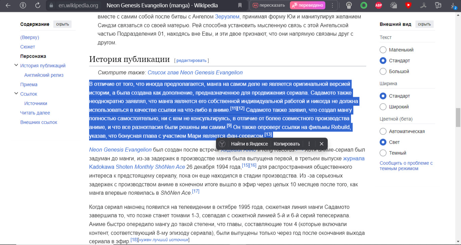
Task: Click the page vertical scrollbar thumb
Action: pyautogui.click(x=458, y=117)
